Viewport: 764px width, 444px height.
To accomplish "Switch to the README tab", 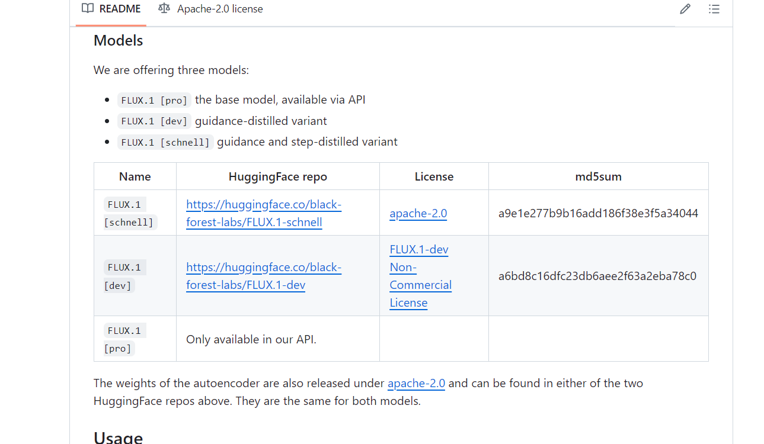I will point(111,9).
